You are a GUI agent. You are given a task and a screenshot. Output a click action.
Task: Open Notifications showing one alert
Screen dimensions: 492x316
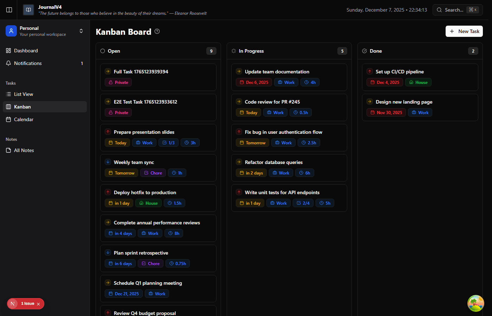(x=8, y=63)
